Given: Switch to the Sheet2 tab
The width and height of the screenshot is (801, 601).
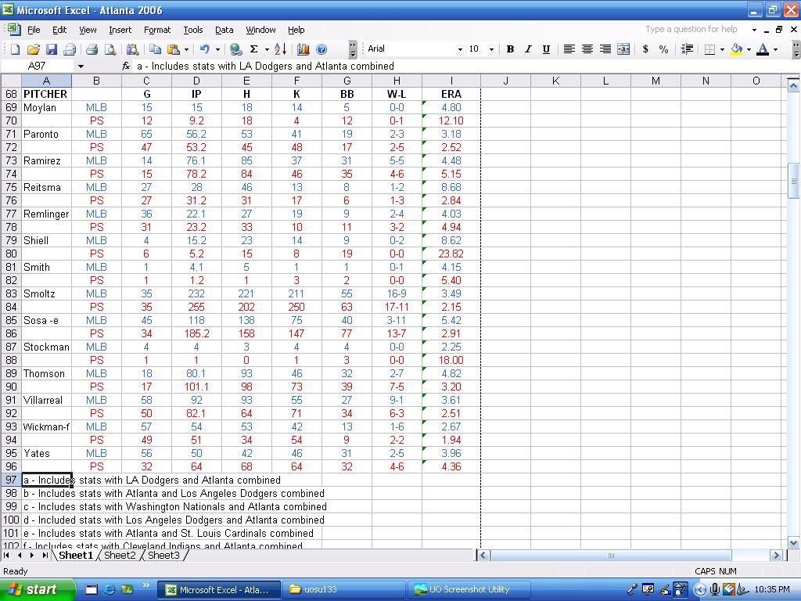Looking at the screenshot, I should click(120, 555).
